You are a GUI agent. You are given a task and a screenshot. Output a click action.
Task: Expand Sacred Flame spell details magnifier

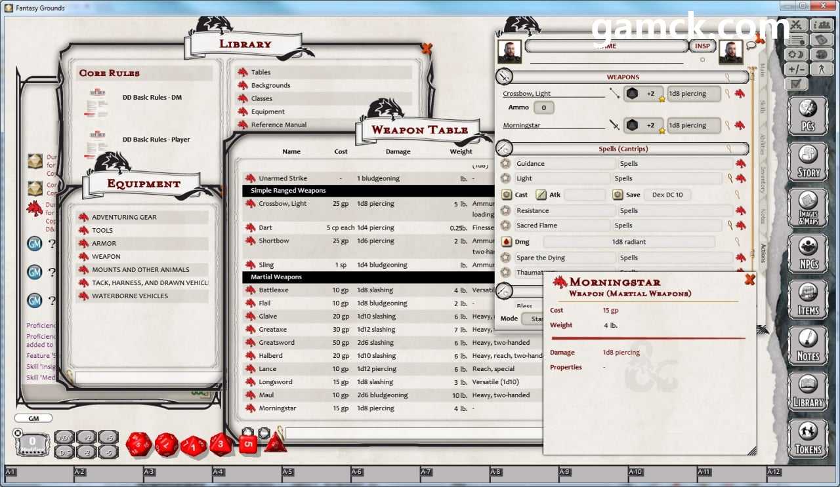coord(729,225)
